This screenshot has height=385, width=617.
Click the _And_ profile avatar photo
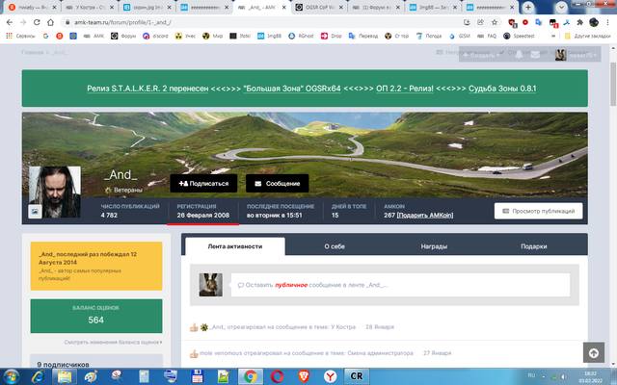click(55, 192)
